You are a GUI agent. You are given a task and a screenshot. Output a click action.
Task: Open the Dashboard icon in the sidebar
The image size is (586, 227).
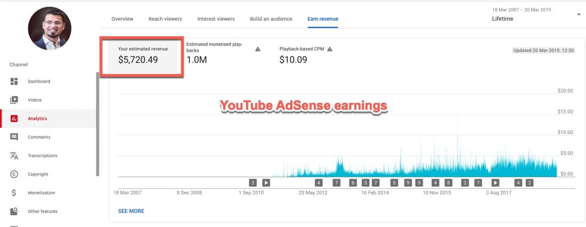tap(14, 81)
